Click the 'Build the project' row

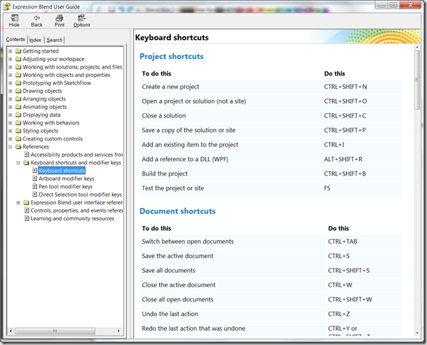coord(271,174)
